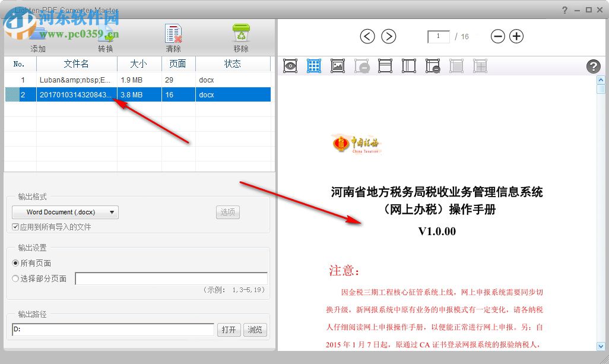Click the eye preview icon in the toolbar
609x364 pixels.
click(290, 66)
